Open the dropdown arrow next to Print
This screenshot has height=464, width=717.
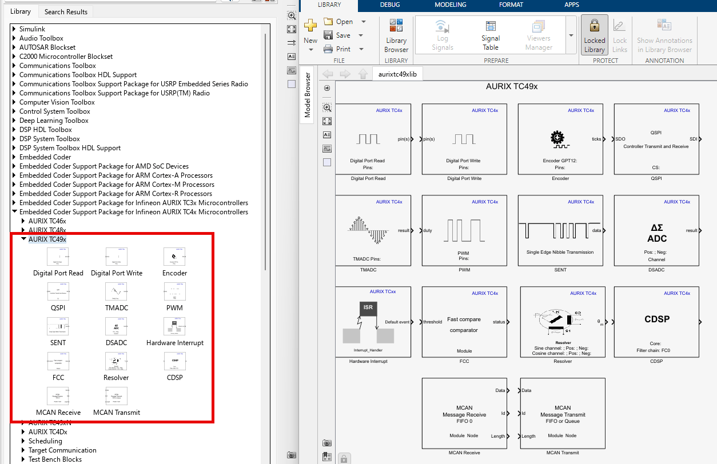click(x=361, y=49)
